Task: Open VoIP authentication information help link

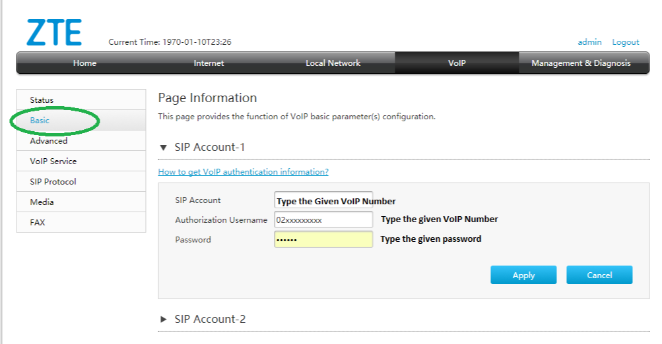Action: tap(243, 172)
